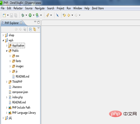The image size is (140, 124).
Task: Open the PHP Explorer view menu triangle
Action: click(38, 28)
